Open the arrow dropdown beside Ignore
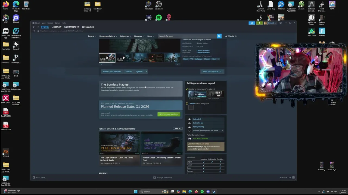The height and width of the screenshot is (195, 348). click(x=146, y=71)
